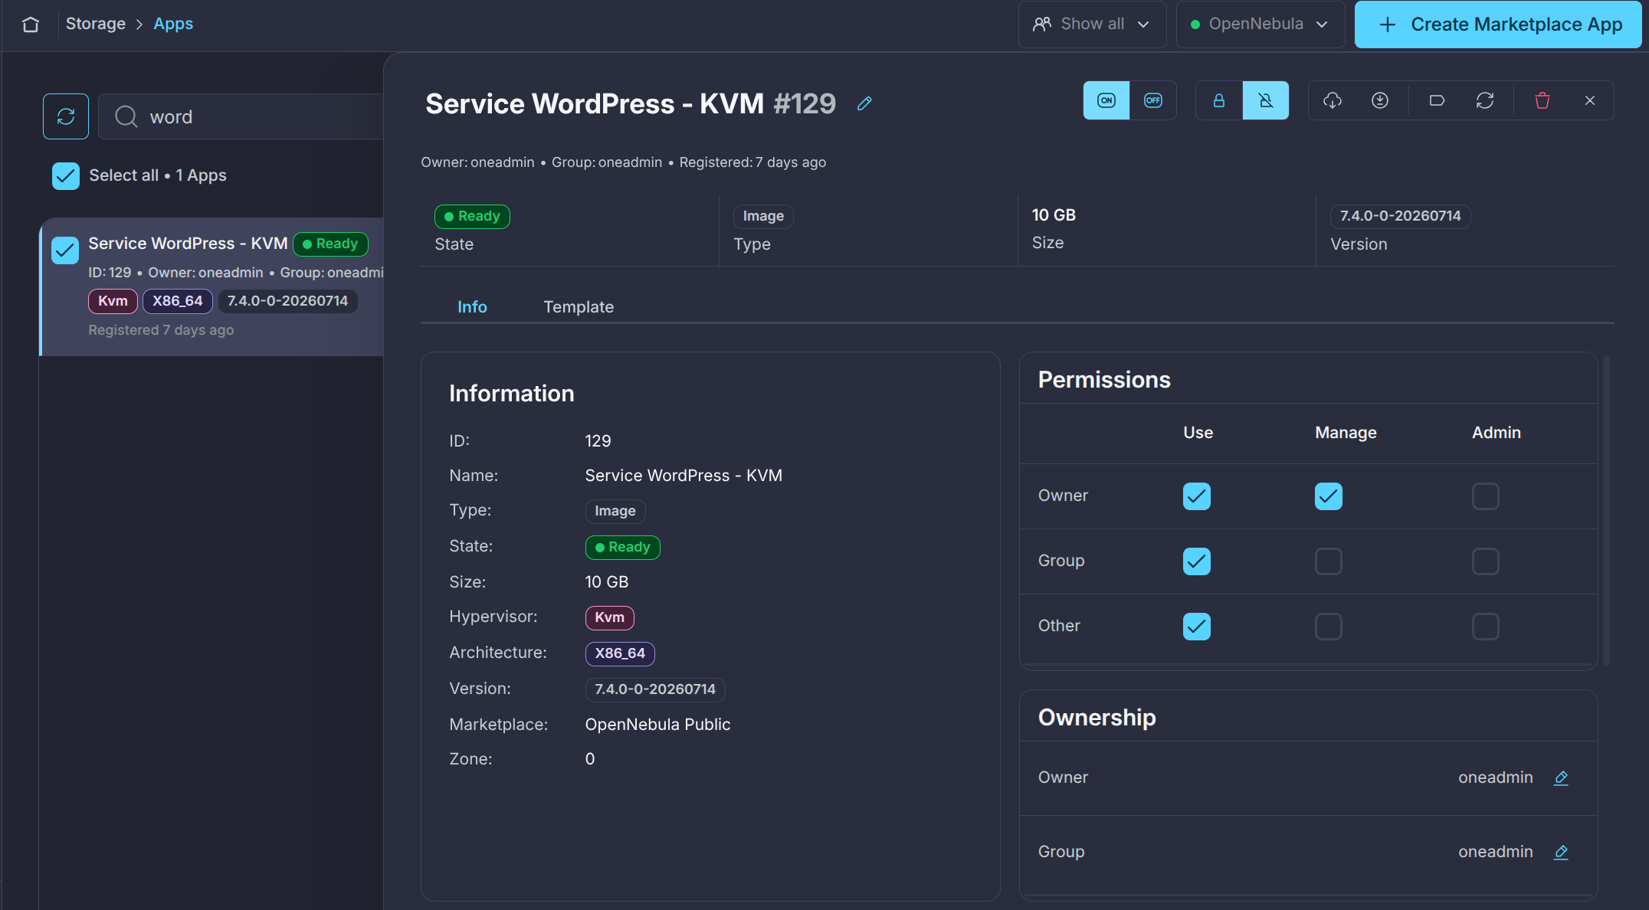Image resolution: width=1649 pixels, height=910 pixels.
Task: Toggle Other Use permission
Action: 1197,627
